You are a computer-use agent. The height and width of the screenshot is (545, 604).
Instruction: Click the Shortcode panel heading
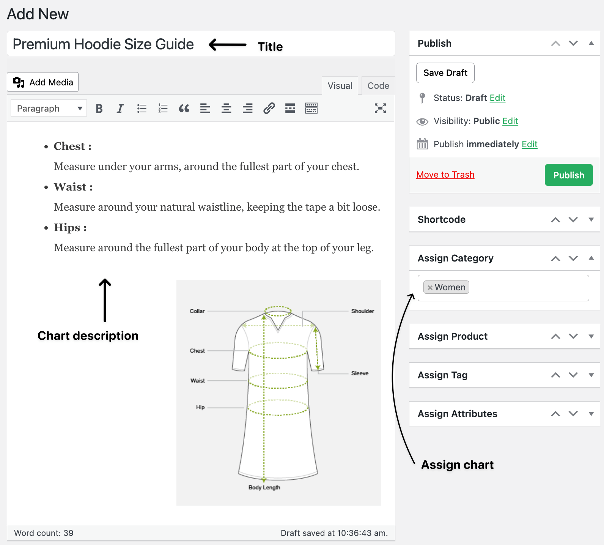442,219
